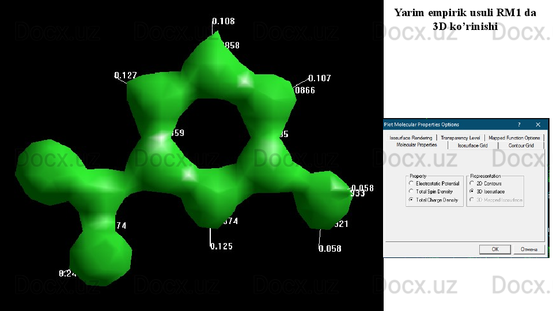The height and width of the screenshot is (311, 553).
Task: Switch to the Transparency Level tab
Action: pyautogui.click(x=460, y=138)
